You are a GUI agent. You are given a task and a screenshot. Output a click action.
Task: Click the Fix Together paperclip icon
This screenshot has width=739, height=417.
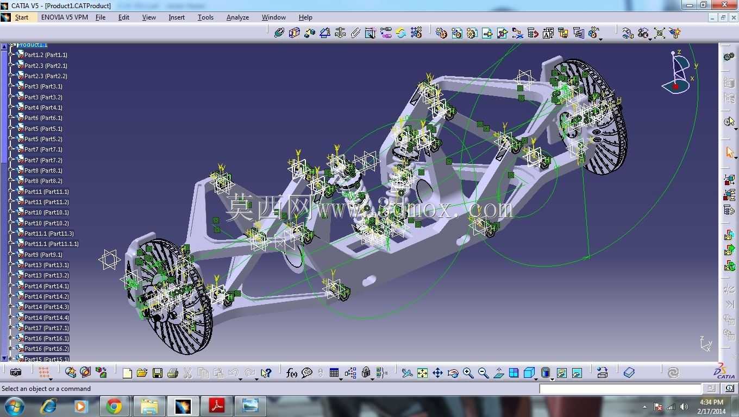tap(355, 33)
